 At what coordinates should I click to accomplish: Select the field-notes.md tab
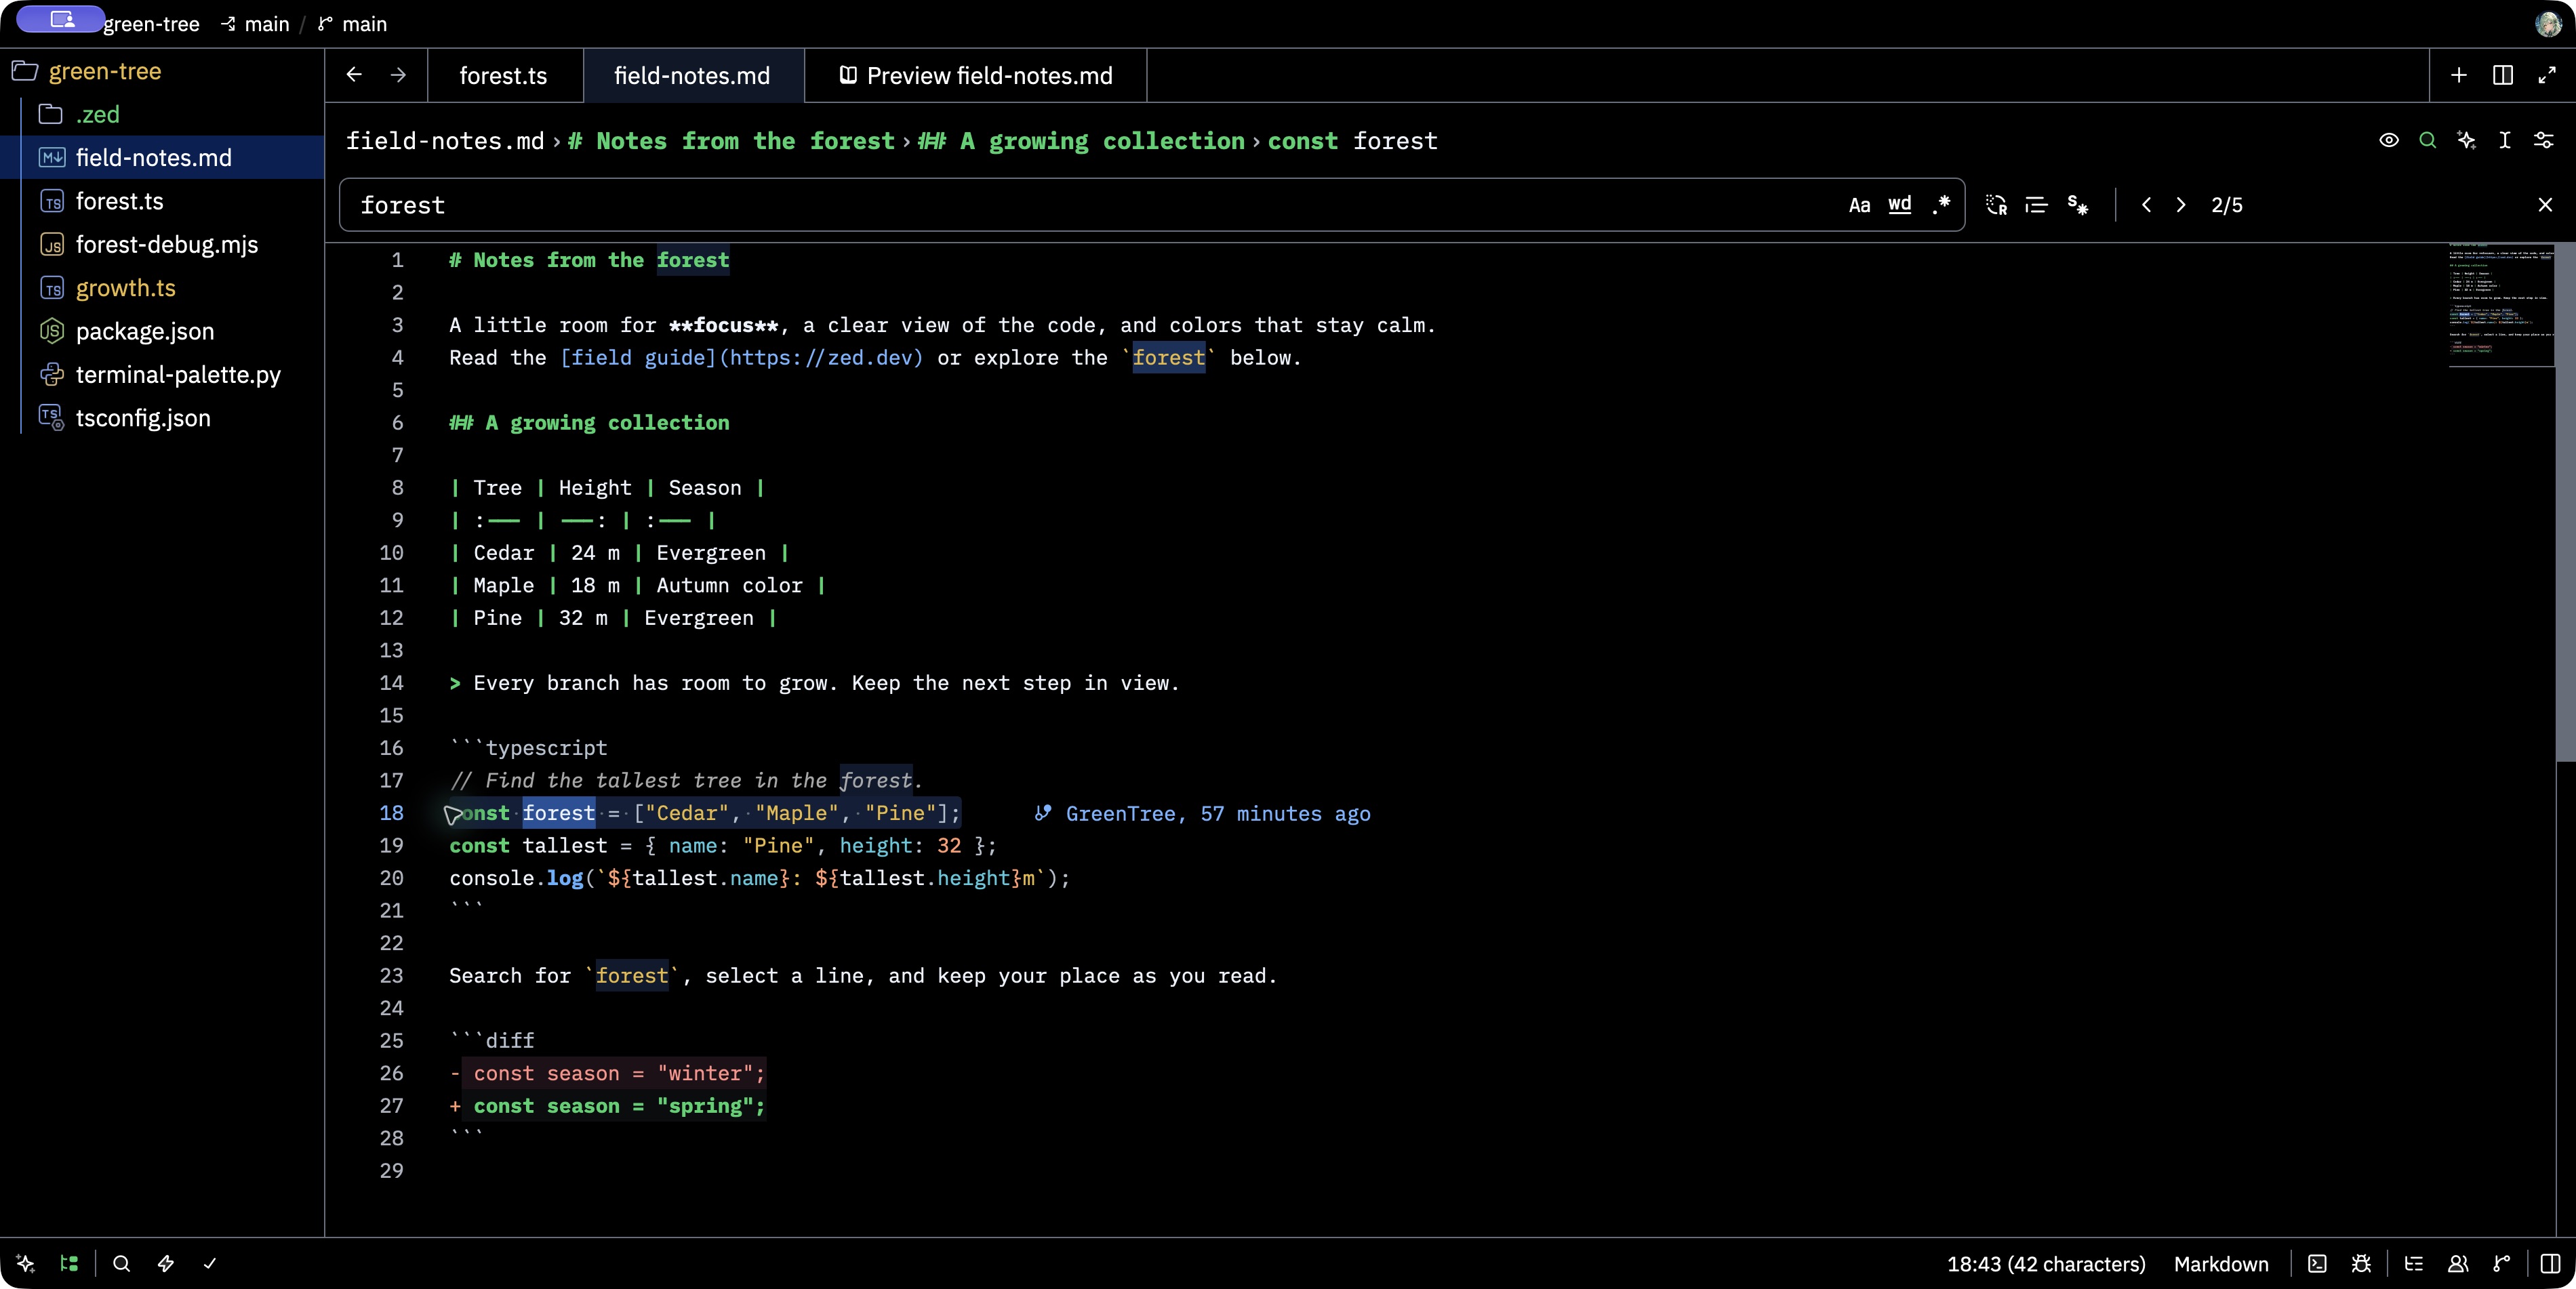(x=693, y=76)
